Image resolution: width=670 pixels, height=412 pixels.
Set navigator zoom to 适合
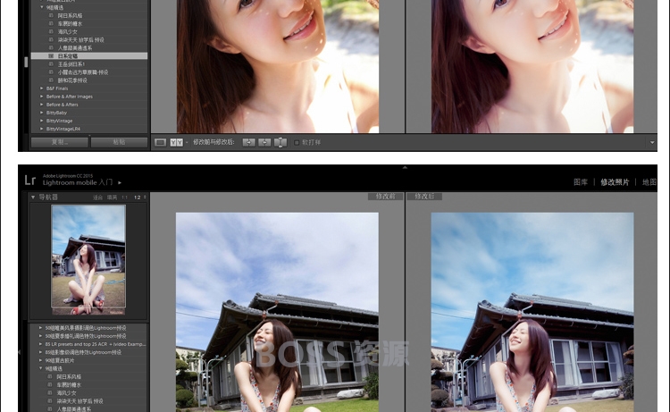98,198
